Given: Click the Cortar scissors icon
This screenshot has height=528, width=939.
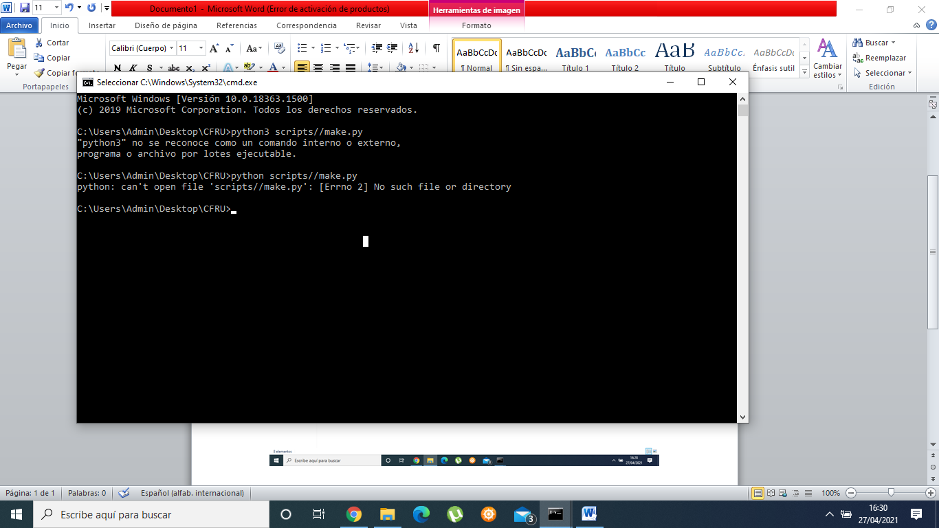Looking at the screenshot, I should (x=39, y=43).
